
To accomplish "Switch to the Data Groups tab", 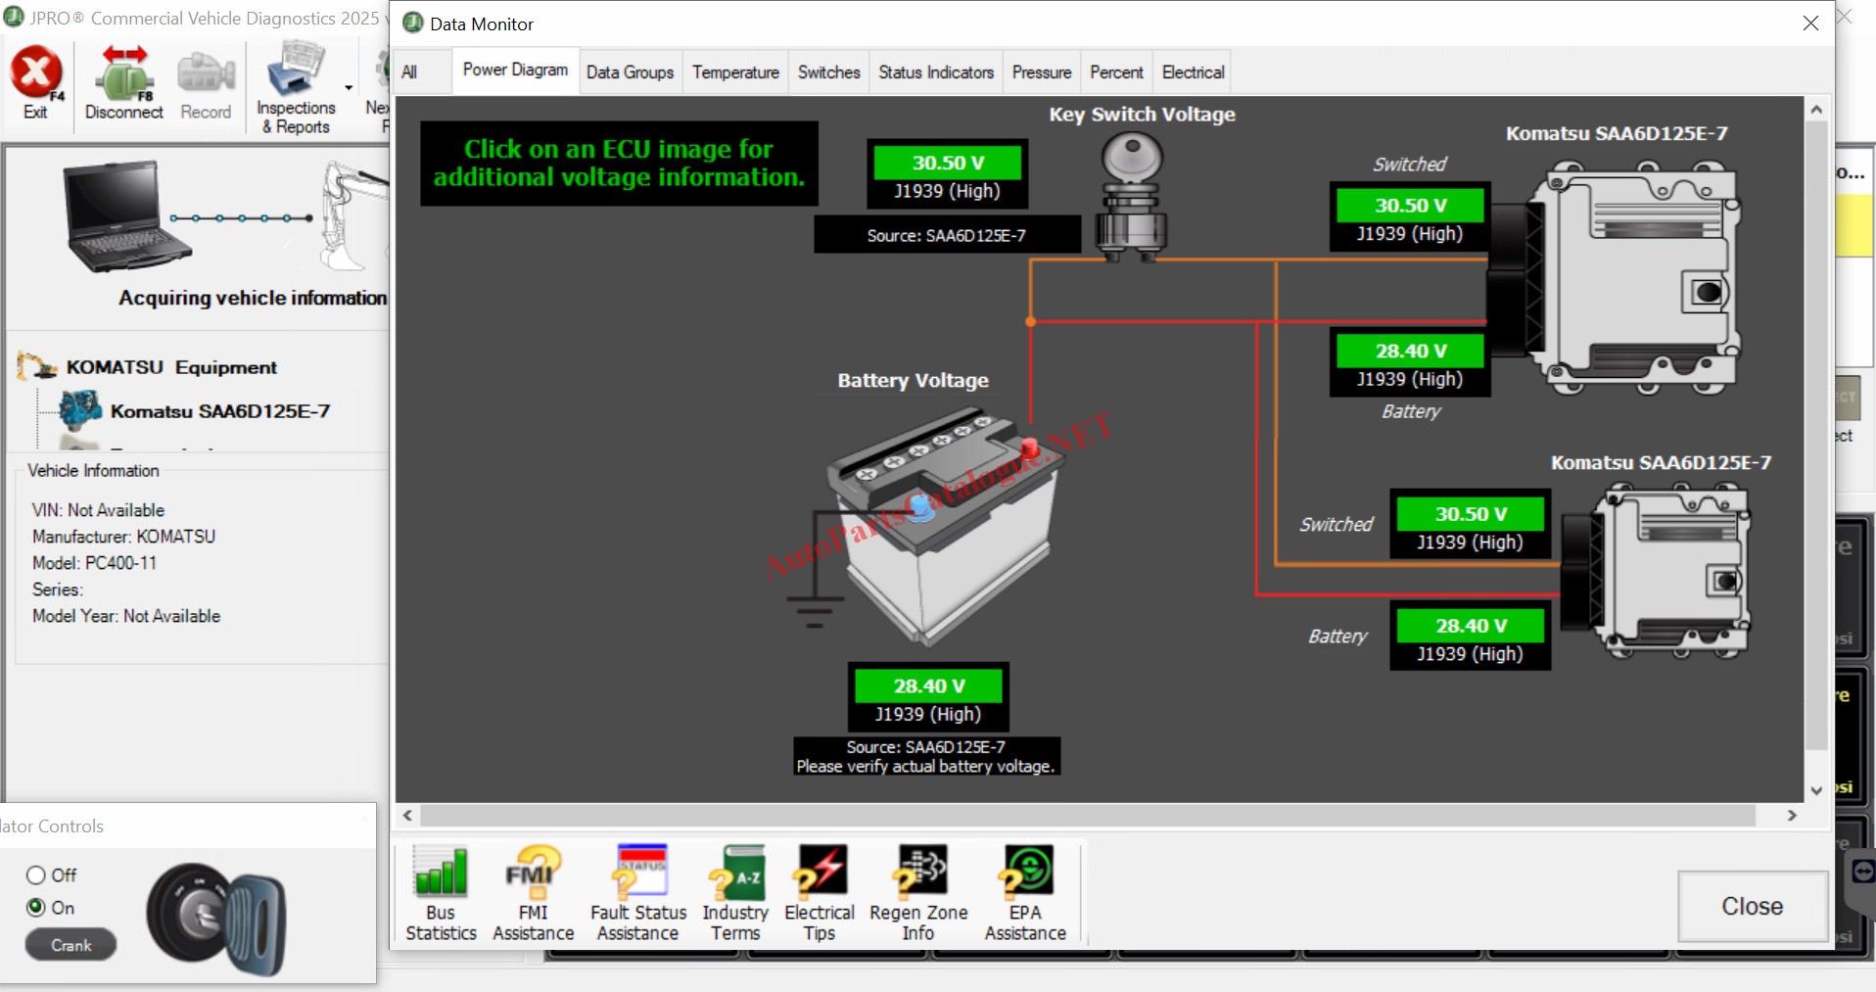I will pyautogui.click(x=630, y=72).
